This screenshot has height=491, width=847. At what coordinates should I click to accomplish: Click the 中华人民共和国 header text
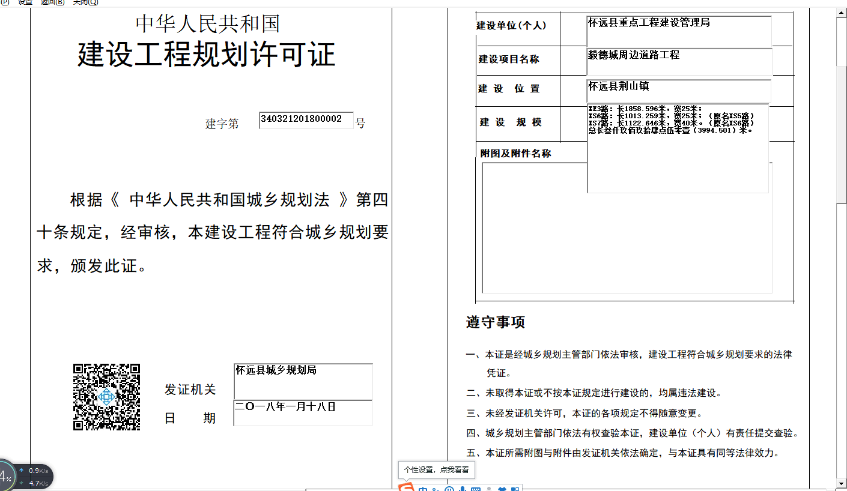click(x=208, y=23)
